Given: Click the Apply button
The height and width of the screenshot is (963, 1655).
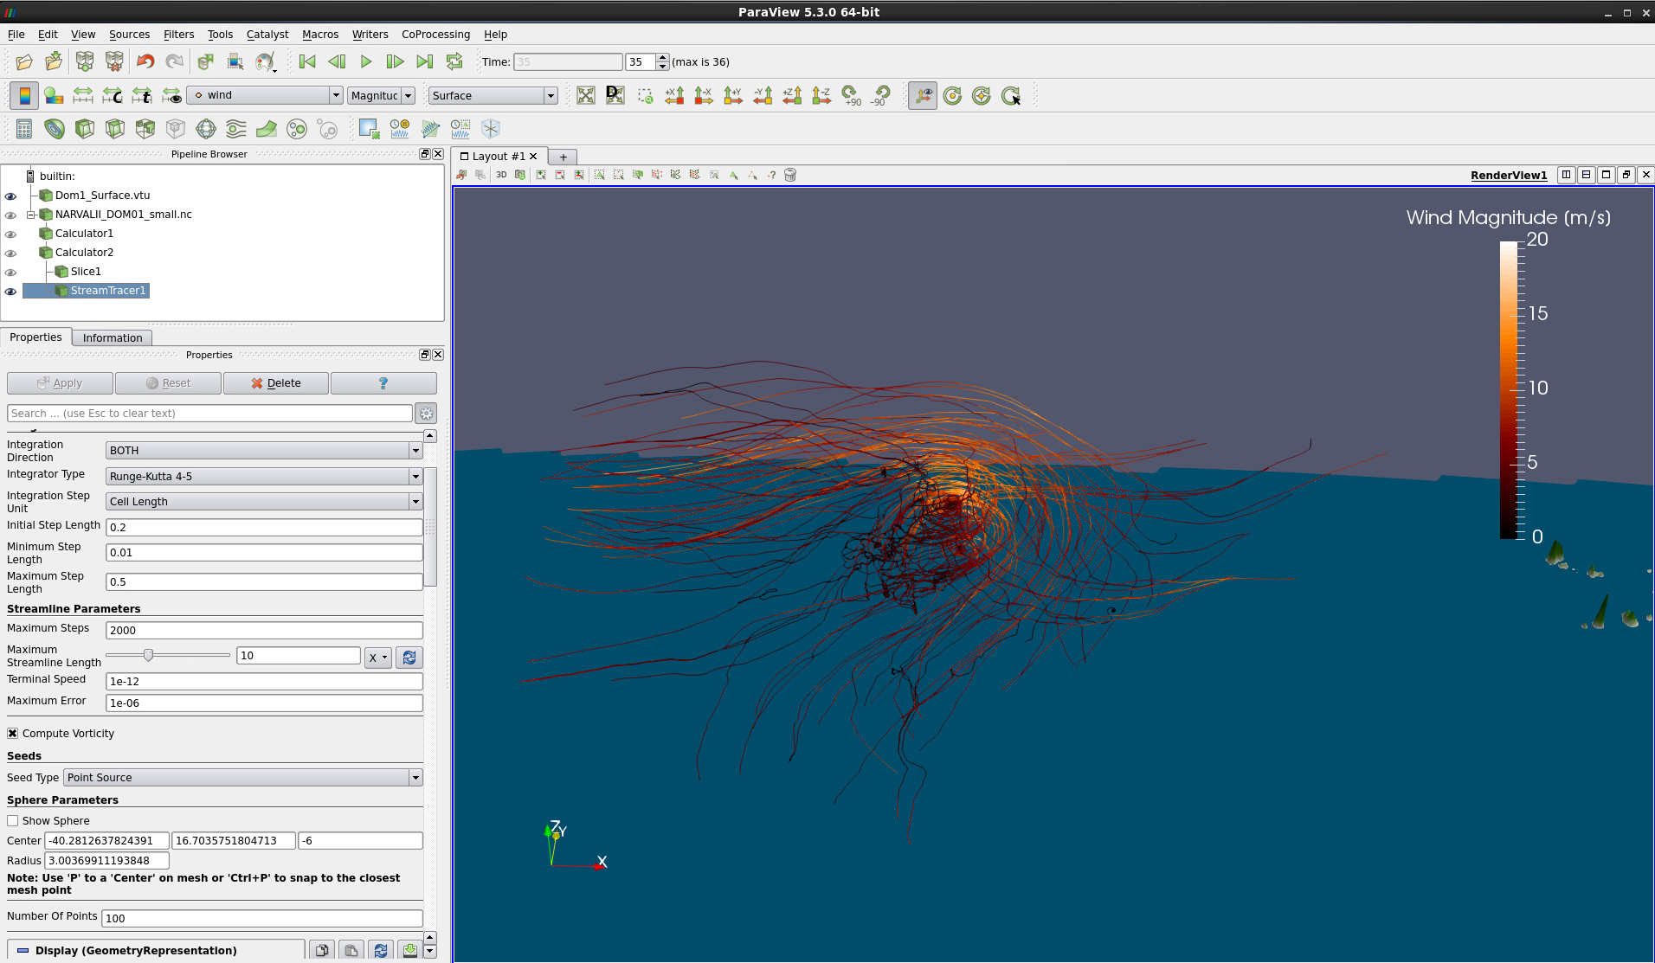Looking at the screenshot, I should [x=60, y=383].
